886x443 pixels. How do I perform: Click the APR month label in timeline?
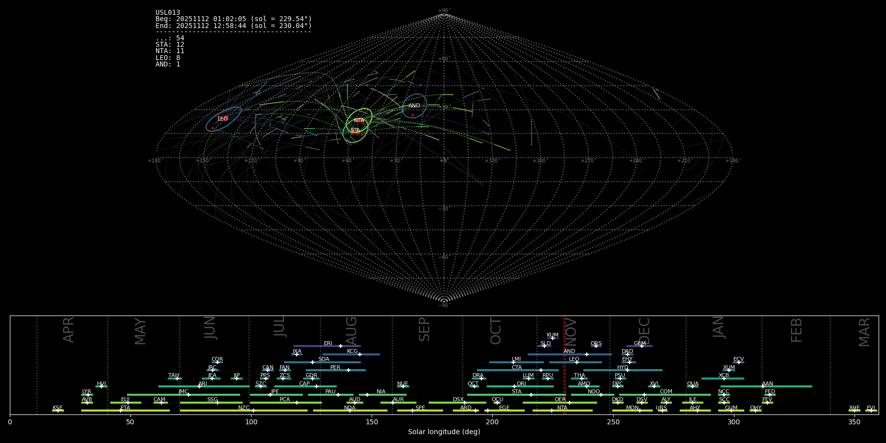point(68,330)
